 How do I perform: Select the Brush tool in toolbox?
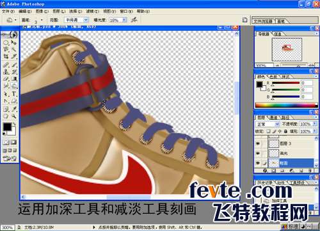(x=14, y=65)
